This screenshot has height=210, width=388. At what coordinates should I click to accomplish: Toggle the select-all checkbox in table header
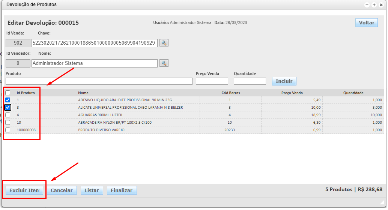(x=8, y=93)
